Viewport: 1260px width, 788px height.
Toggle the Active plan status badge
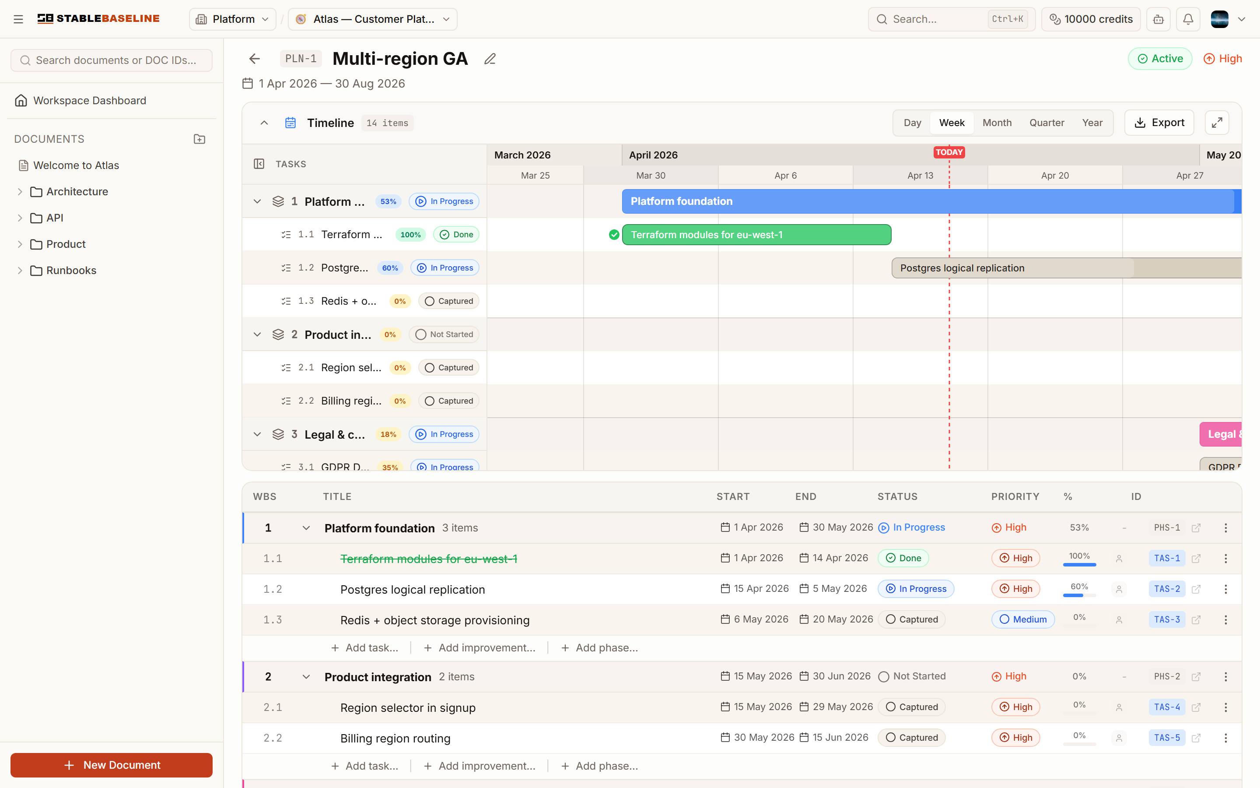click(1159, 59)
